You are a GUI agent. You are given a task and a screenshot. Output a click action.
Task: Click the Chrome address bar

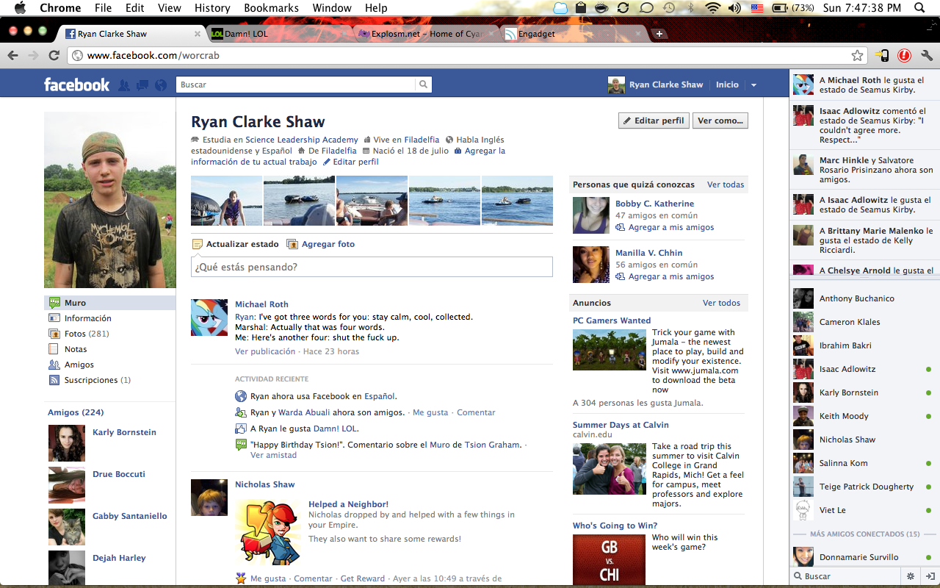468,55
